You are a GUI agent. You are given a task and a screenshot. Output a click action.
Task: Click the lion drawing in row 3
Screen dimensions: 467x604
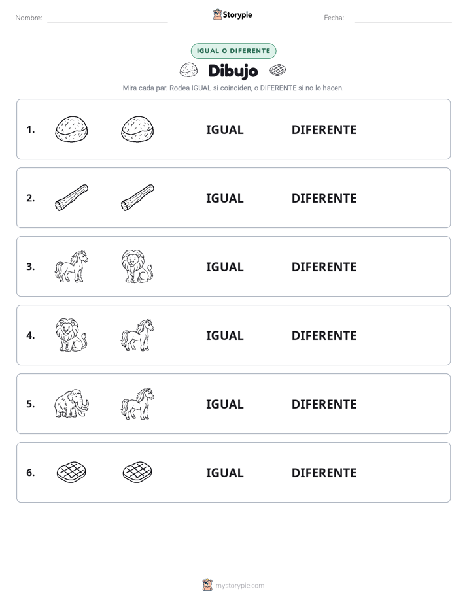tap(137, 266)
